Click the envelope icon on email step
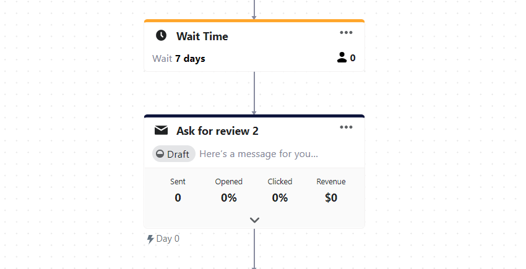 point(161,130)
